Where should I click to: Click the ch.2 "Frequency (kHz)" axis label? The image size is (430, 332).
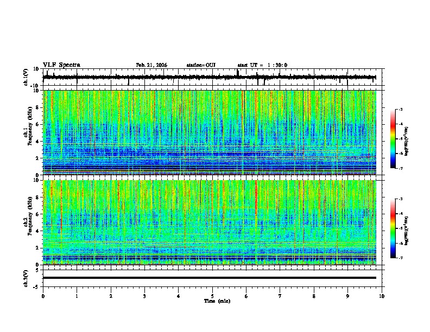pyautogui.click(x=30, y=216)
